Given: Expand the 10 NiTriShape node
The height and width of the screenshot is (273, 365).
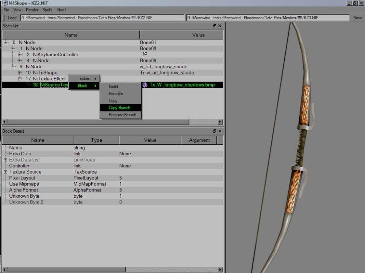Looking at the screenshot, I should 20,73.
